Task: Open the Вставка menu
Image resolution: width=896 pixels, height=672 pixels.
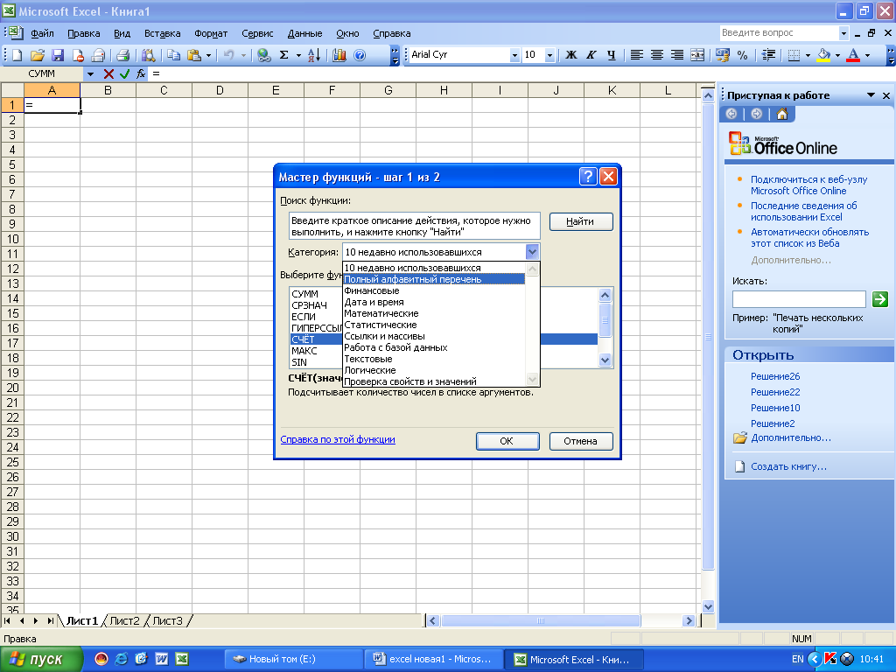Action: point(162,33)
